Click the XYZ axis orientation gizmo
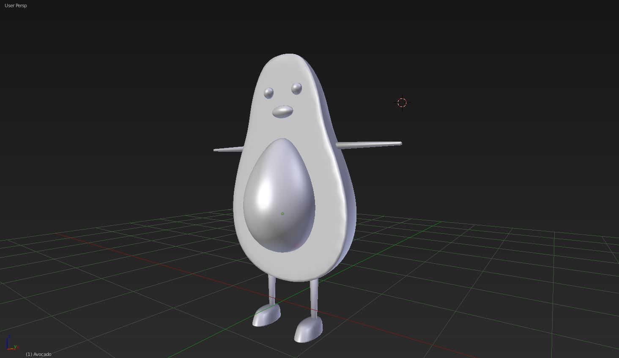This screenshot has width=619, height=358. 12,343
